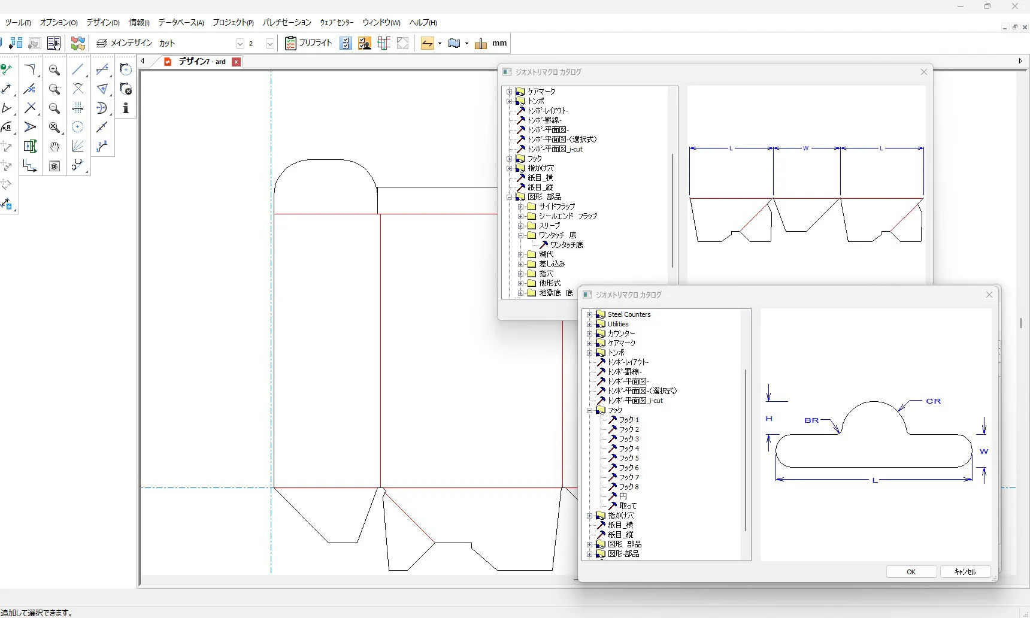Image resolution: width=1030 pixels, height=618 pixels.
Task: Select the zoom out magnifier tool
Action: coord(54,108)
